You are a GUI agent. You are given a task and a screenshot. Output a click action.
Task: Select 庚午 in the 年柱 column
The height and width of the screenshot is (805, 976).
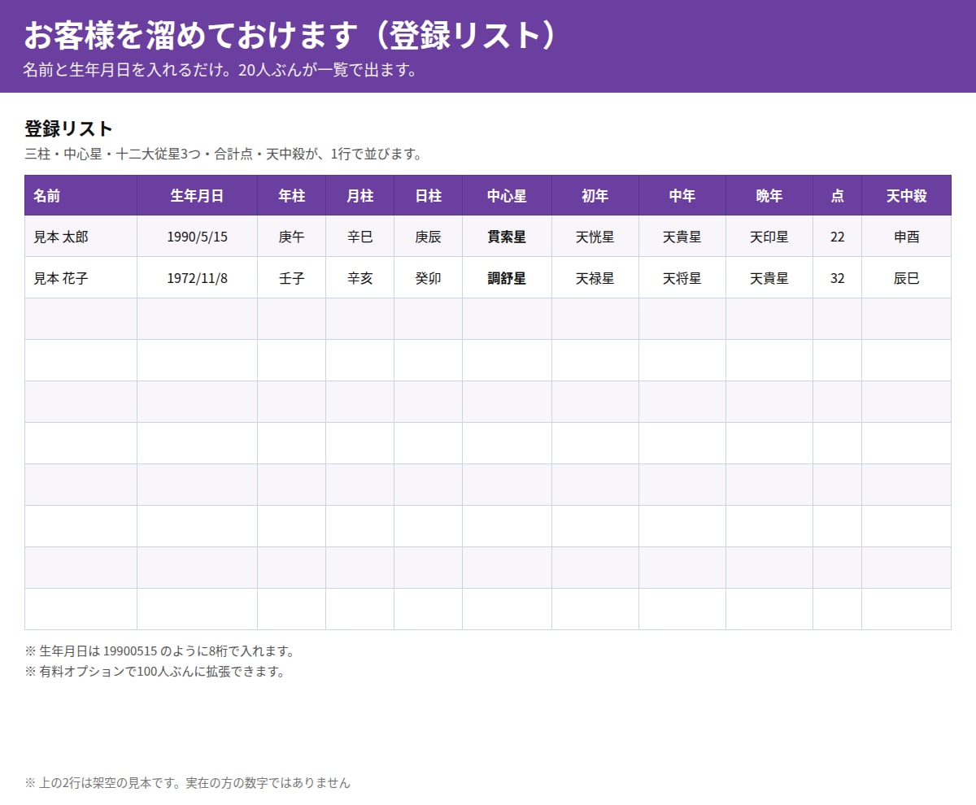291,237
